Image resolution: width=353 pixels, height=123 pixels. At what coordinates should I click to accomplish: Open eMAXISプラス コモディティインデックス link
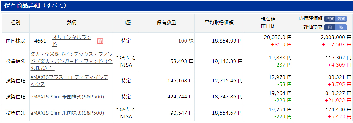[69, 81]
